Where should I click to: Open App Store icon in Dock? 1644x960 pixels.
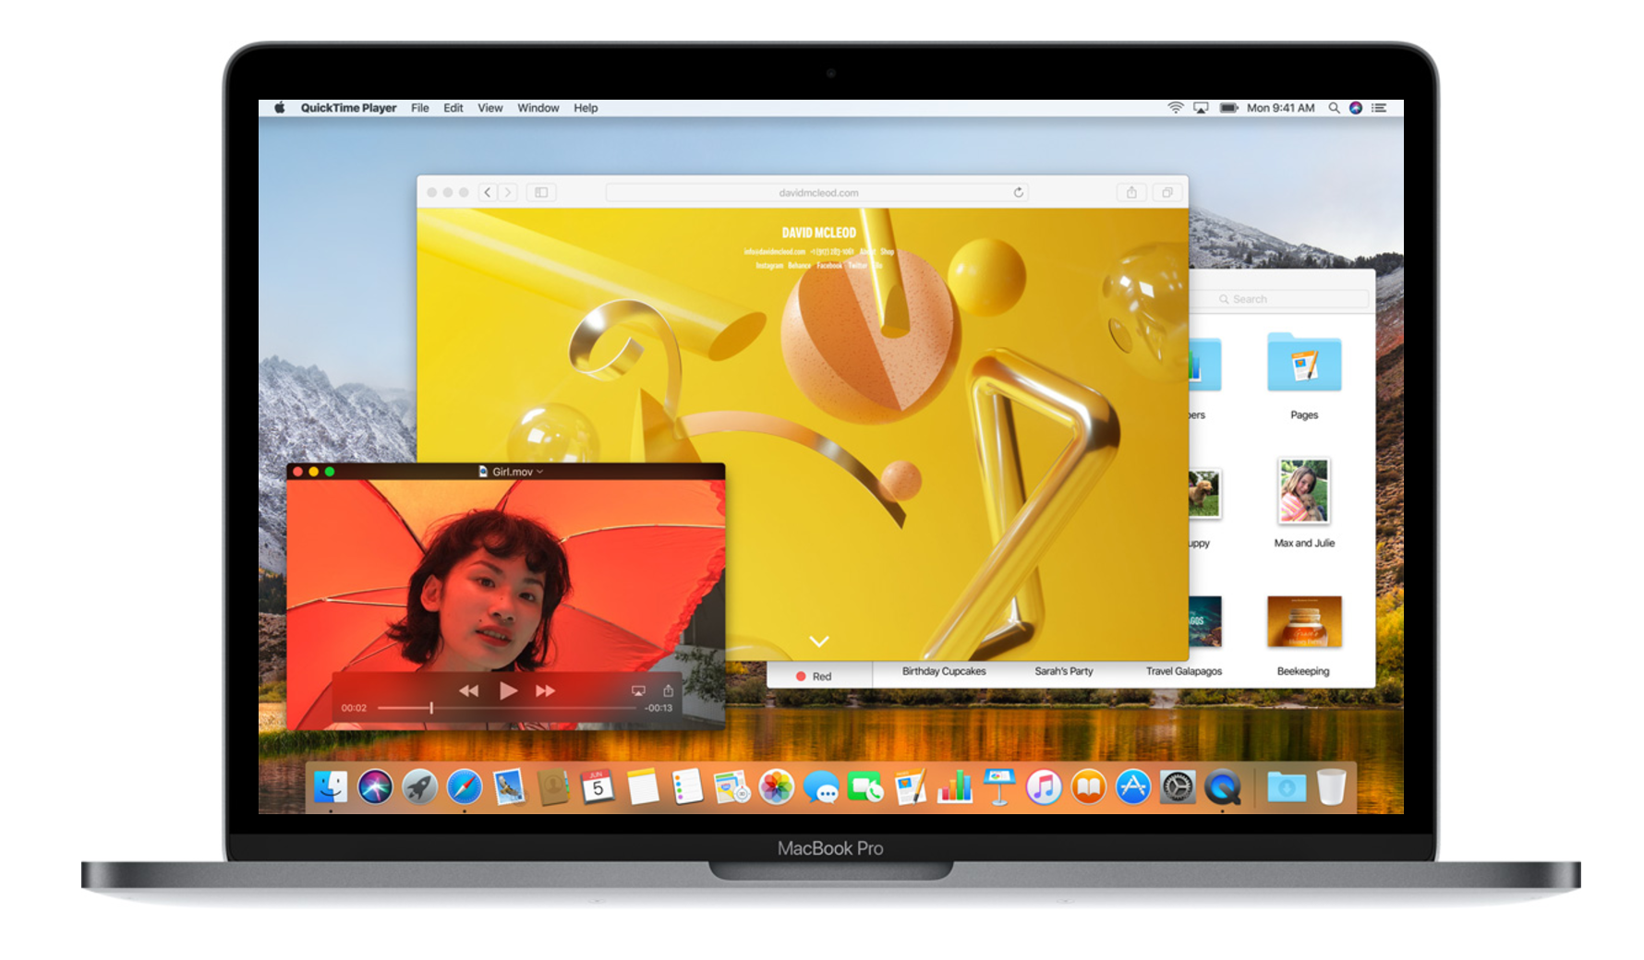[1133, 787]
